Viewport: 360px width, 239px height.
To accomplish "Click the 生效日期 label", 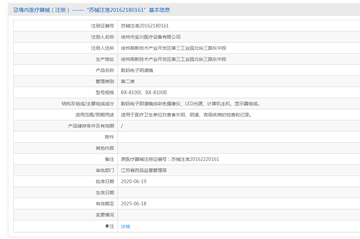I will pyautogui.click(x=105, y=193).
